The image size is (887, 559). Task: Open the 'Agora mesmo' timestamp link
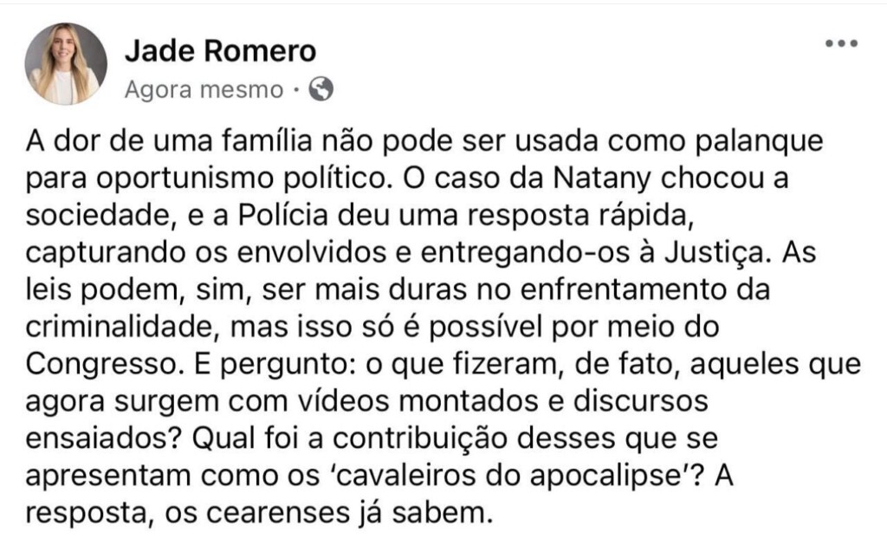tap(204, 89)
